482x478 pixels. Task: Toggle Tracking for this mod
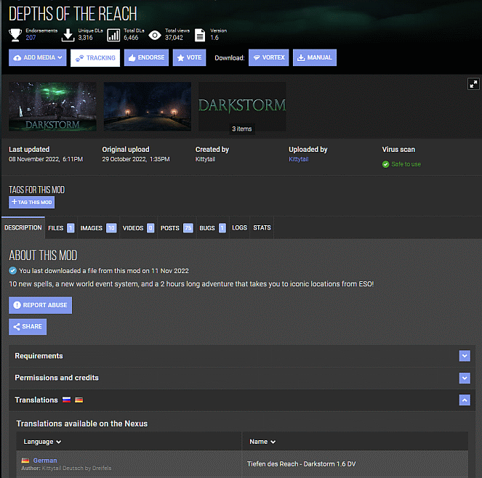pyautogui.click(x=95, y=58)
